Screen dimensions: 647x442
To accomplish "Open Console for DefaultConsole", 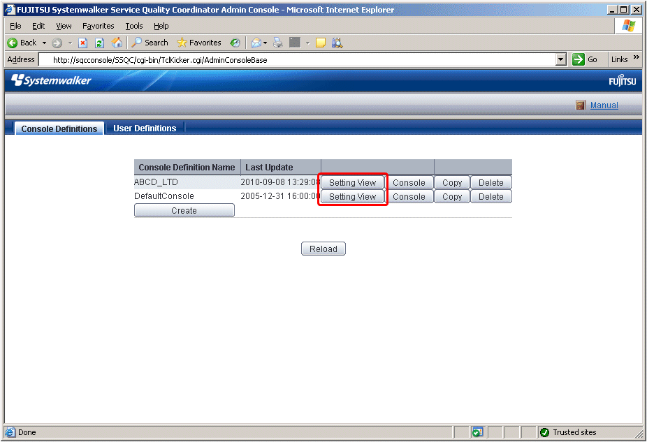I will pos(409,197).
